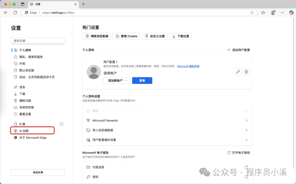Open 用户配置偏好设置 row

coord(167,140)
